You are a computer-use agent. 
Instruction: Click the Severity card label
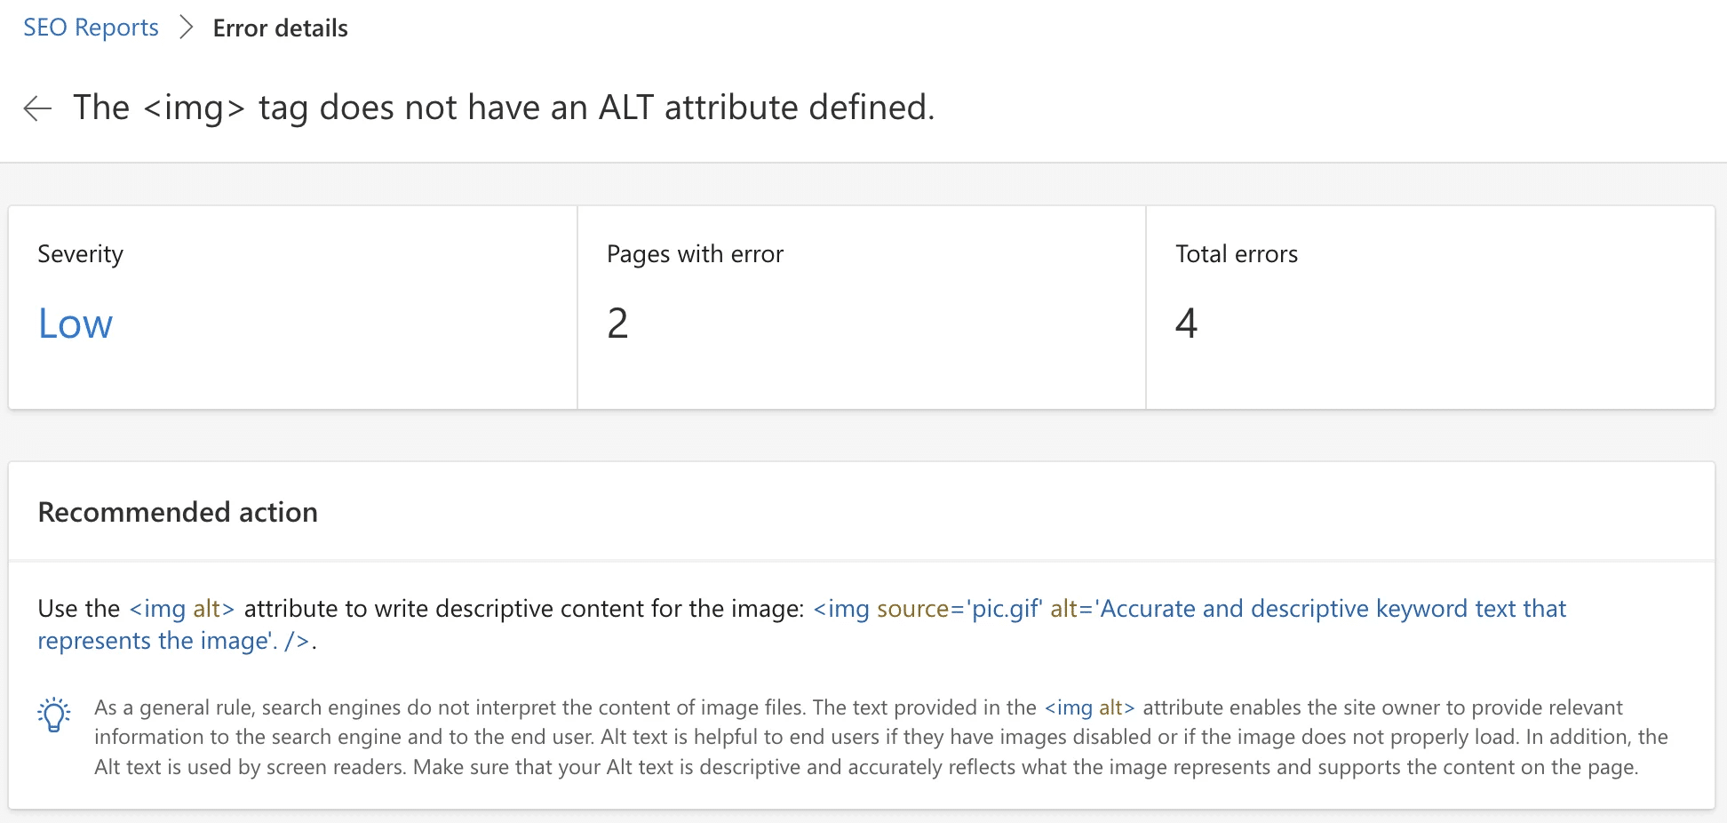(80, 254)
